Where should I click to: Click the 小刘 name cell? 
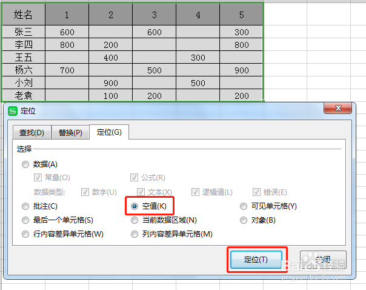(x=24, y=83)
